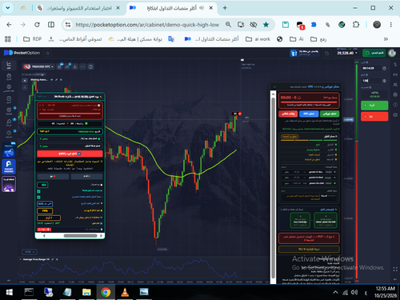The height and width of the screenshot is (300, 400).
Task: Open the second left sidebar icon (finance briefcase)
Action: (x=9, y=77)
